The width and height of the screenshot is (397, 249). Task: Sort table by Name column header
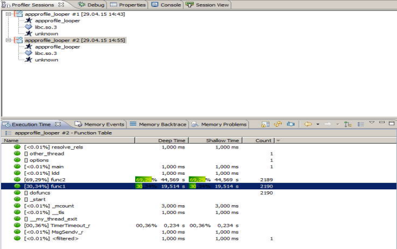68,140
